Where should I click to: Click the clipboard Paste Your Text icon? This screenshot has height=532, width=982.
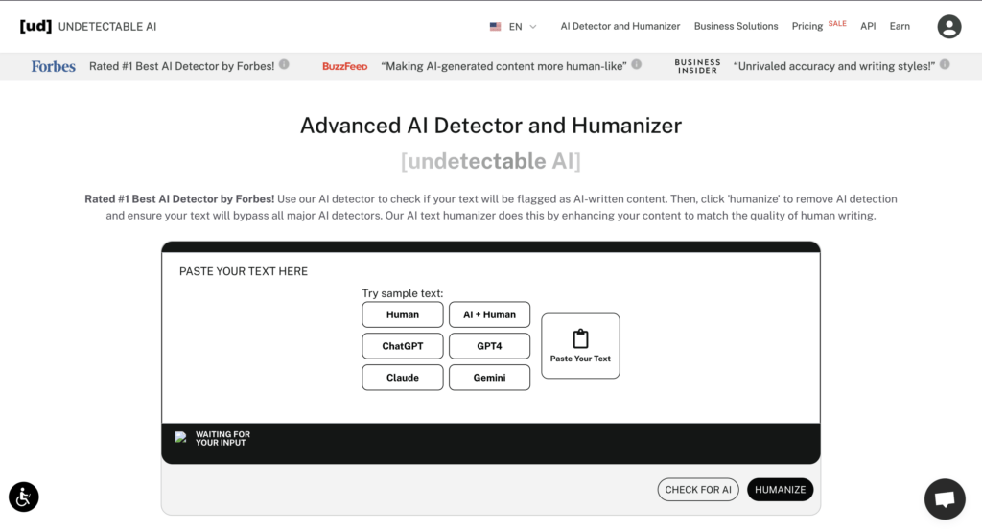pos(580,338)
